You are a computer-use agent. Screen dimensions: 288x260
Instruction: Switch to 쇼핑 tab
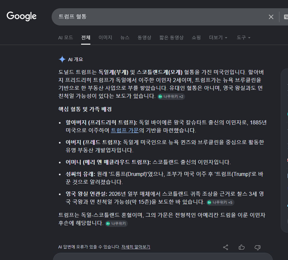[196, 38]
